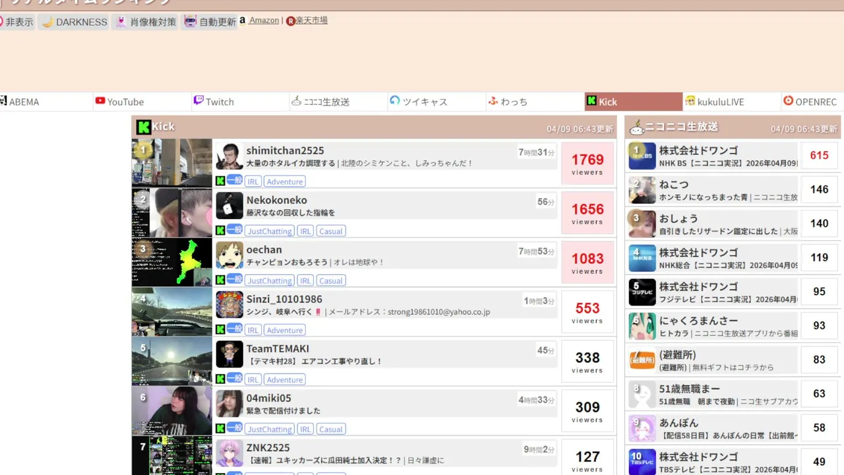844x475 pixels.
Task: Switch to the わっち tab
Action: (535, 102)
